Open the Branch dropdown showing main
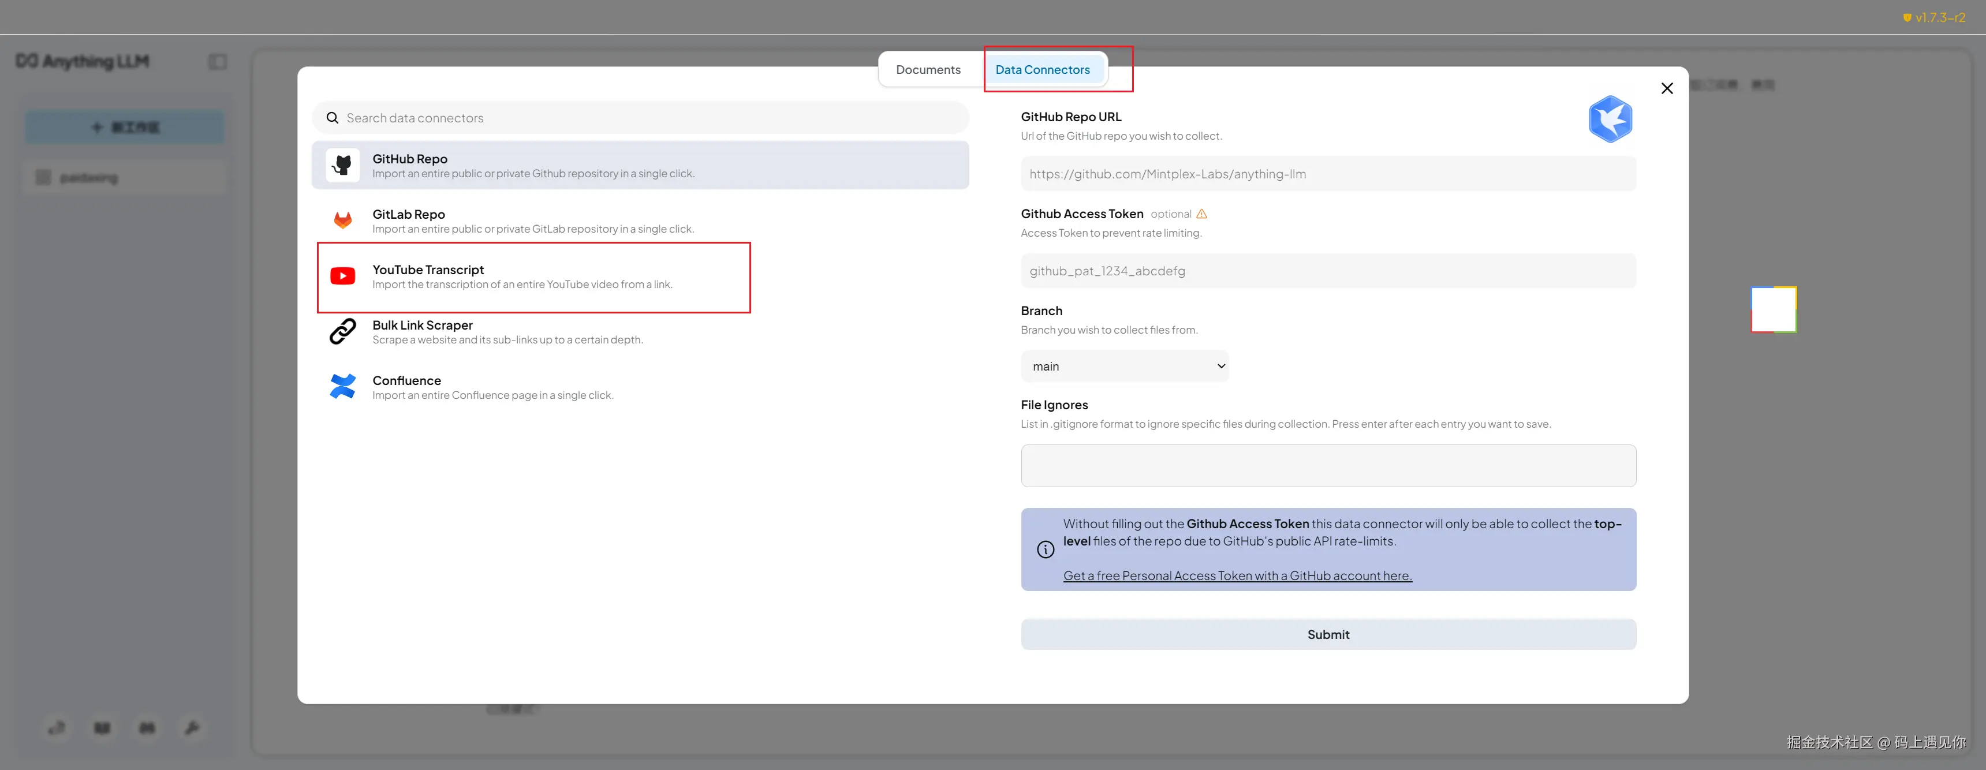This screenshot has width=1986, height=770. coord(1124,366)
